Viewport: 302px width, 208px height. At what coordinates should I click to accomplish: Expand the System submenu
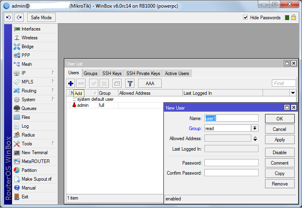click(53, 99)
